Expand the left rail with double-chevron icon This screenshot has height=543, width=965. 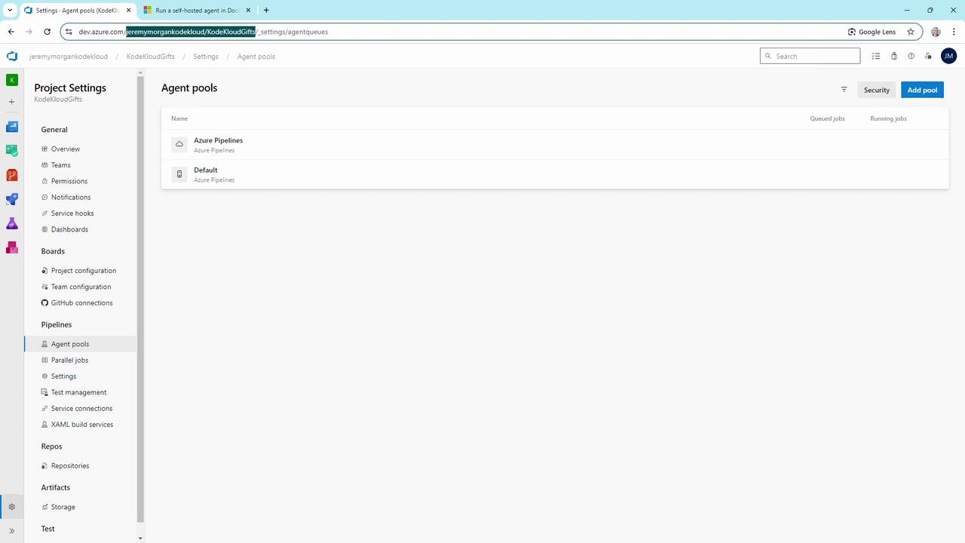11,531
